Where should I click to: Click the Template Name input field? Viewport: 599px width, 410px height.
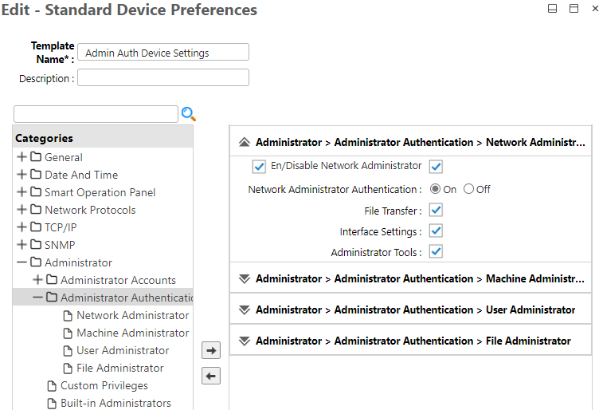tap(163, 53)
